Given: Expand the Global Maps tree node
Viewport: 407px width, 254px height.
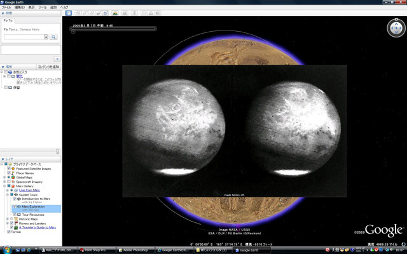Looking at the screenshot, I should 4,177.
